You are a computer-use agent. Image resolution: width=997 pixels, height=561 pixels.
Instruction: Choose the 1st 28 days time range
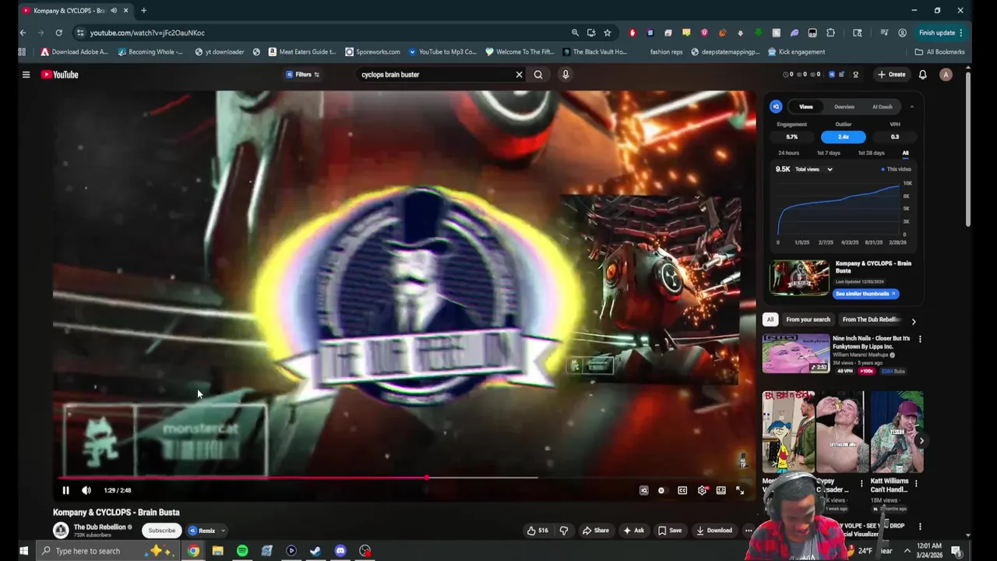[871, 153]
